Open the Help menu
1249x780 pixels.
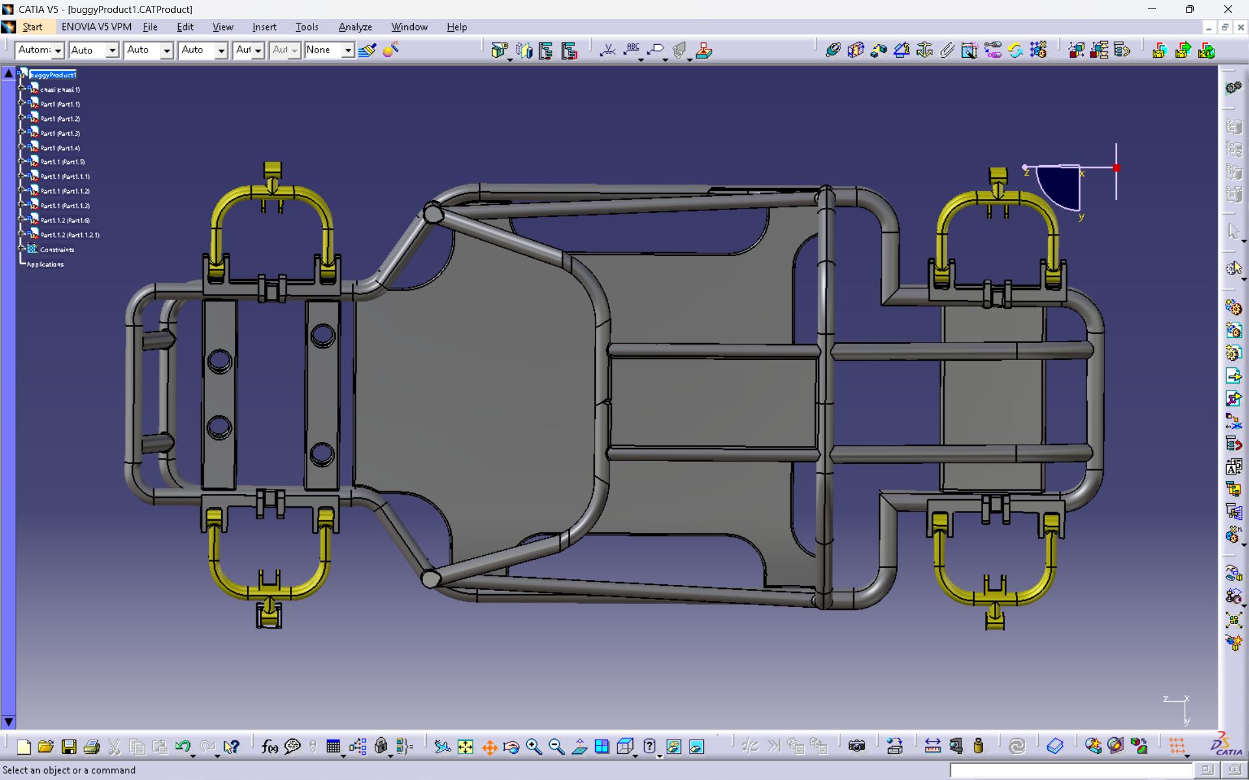pyautogui.click(x=457, y=27)
